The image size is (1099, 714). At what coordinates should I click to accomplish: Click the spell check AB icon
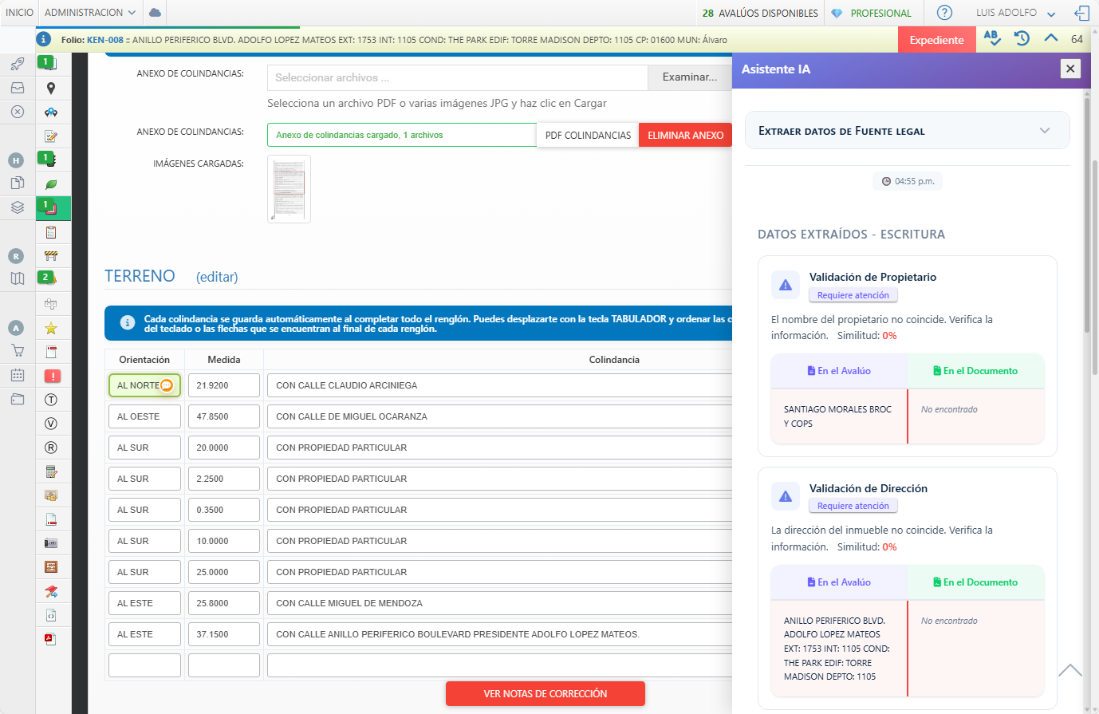tap(992, 38)
